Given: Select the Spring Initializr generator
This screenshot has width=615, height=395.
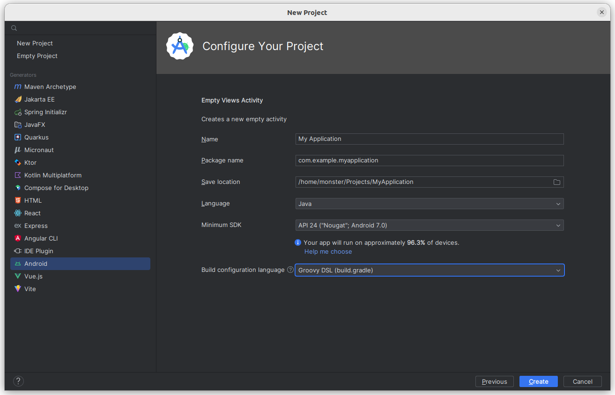Looking at the screenshot, I should pyautogui.click(x=80, y=112).
